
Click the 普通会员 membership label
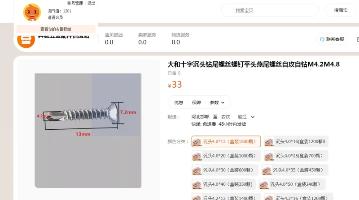pyautogui.click(x=55, y=17)
